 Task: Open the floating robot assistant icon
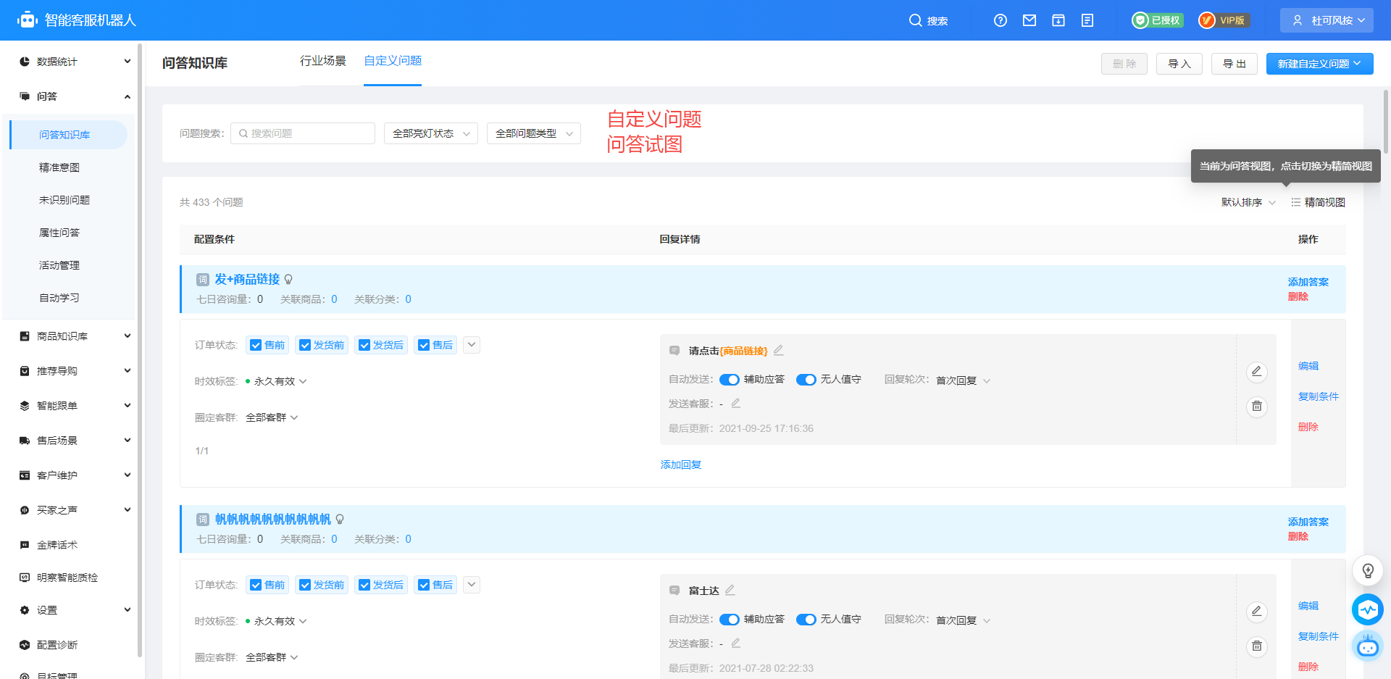(1368, 646)
